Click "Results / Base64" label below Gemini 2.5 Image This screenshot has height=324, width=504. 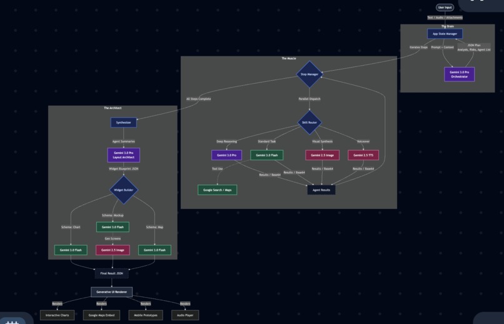tap(322, 169)
